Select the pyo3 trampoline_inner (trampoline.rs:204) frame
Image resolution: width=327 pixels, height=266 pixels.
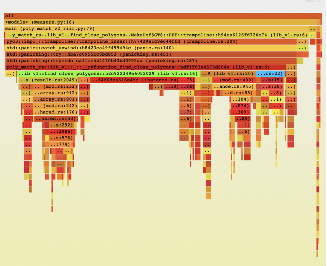[x=150, y=41]
